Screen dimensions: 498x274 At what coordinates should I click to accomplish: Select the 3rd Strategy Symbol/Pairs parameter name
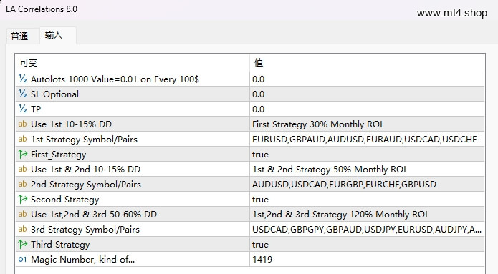(x=85, y=229)
